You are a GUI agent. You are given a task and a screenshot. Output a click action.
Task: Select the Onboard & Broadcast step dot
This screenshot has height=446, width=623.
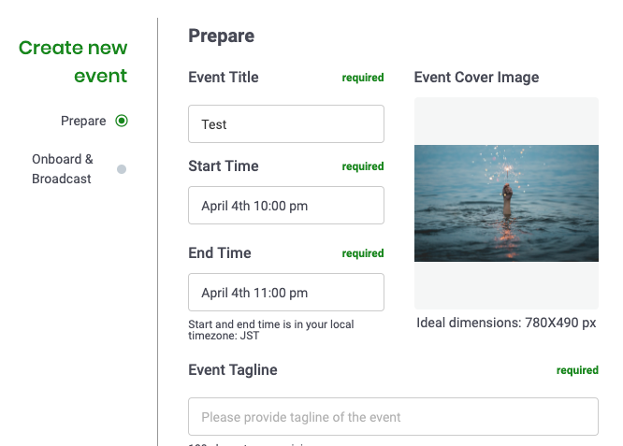122,169
